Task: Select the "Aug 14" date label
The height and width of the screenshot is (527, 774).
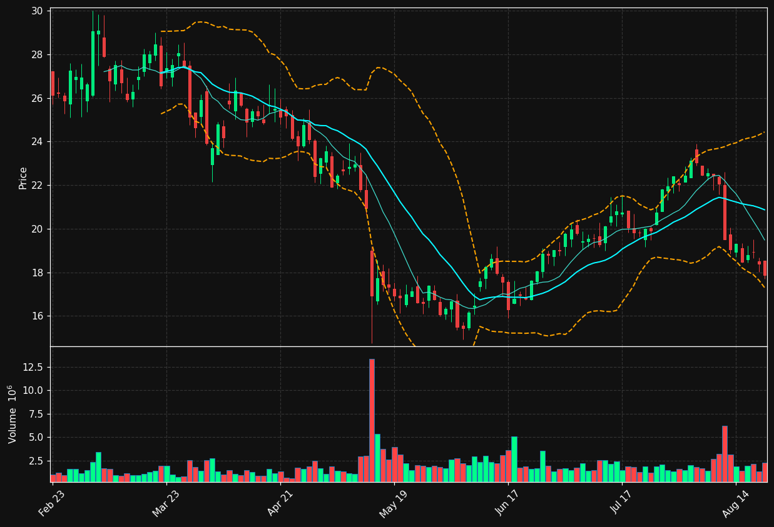Action: click(x=736, y=503)
